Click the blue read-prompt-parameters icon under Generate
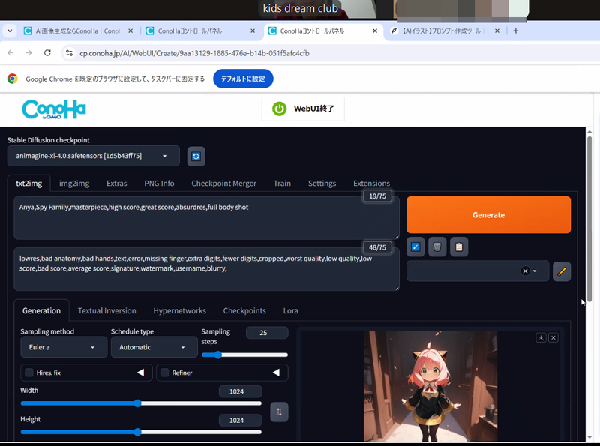Screen dimensions: 600x446 pos(415,247)
